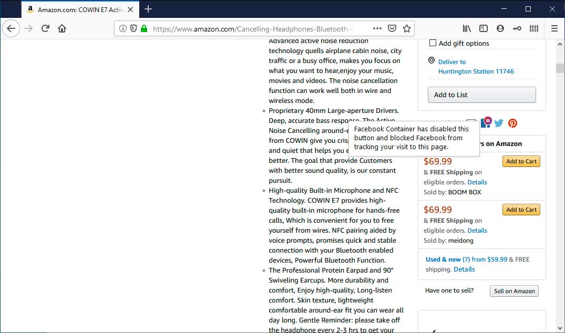565x333 pixels.
Task: View secure connection padlock details
Action: click(x=144, y=28)
